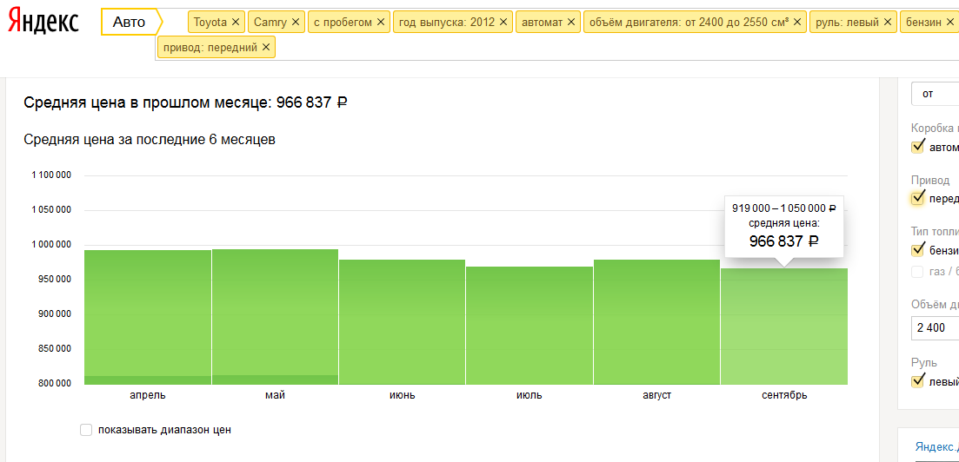Uncheck the "левый" steering wheel checkbox
959x462 pixels.
(x=917, y=381)
